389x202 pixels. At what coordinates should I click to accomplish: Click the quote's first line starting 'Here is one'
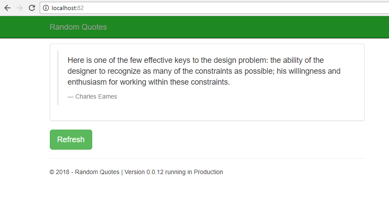tap(195, 60)
